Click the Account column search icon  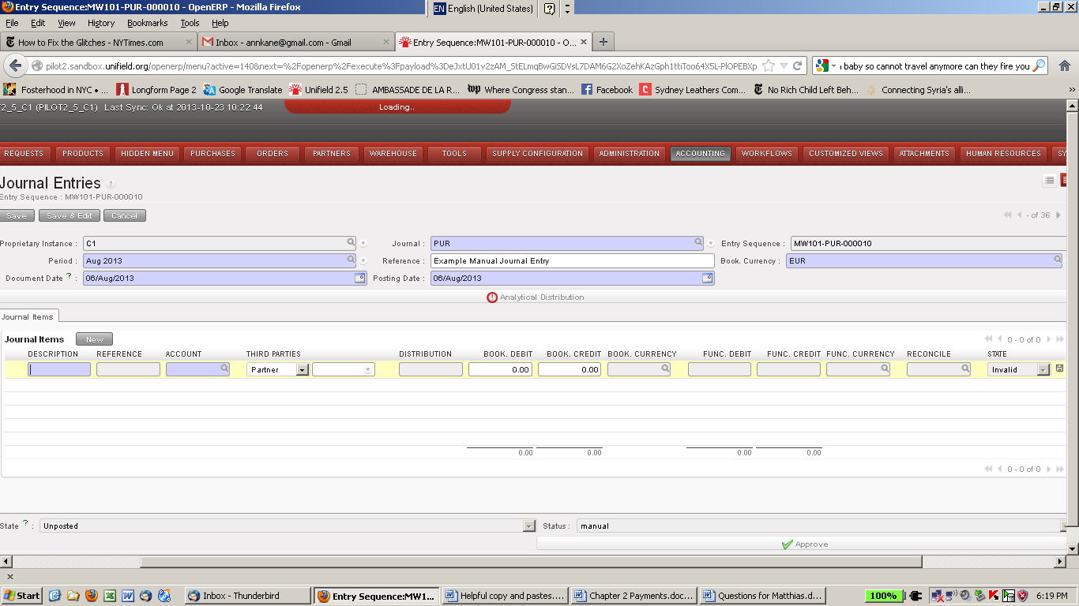[x=224, y=368]
